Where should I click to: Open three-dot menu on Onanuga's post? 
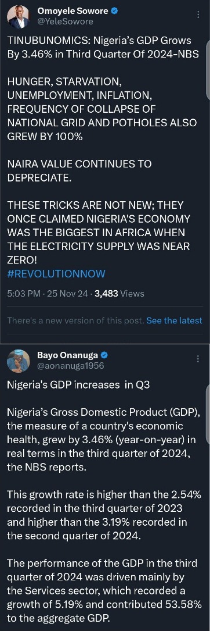coord(198,359)
